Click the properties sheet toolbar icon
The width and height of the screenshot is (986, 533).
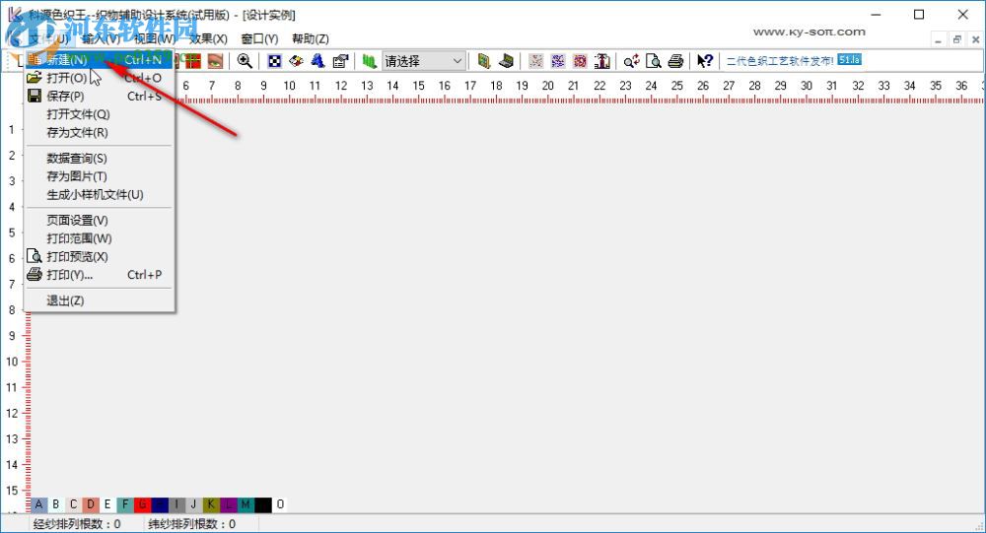(x=340, y=61)
